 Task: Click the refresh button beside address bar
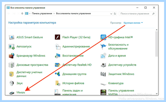(115, 14)
